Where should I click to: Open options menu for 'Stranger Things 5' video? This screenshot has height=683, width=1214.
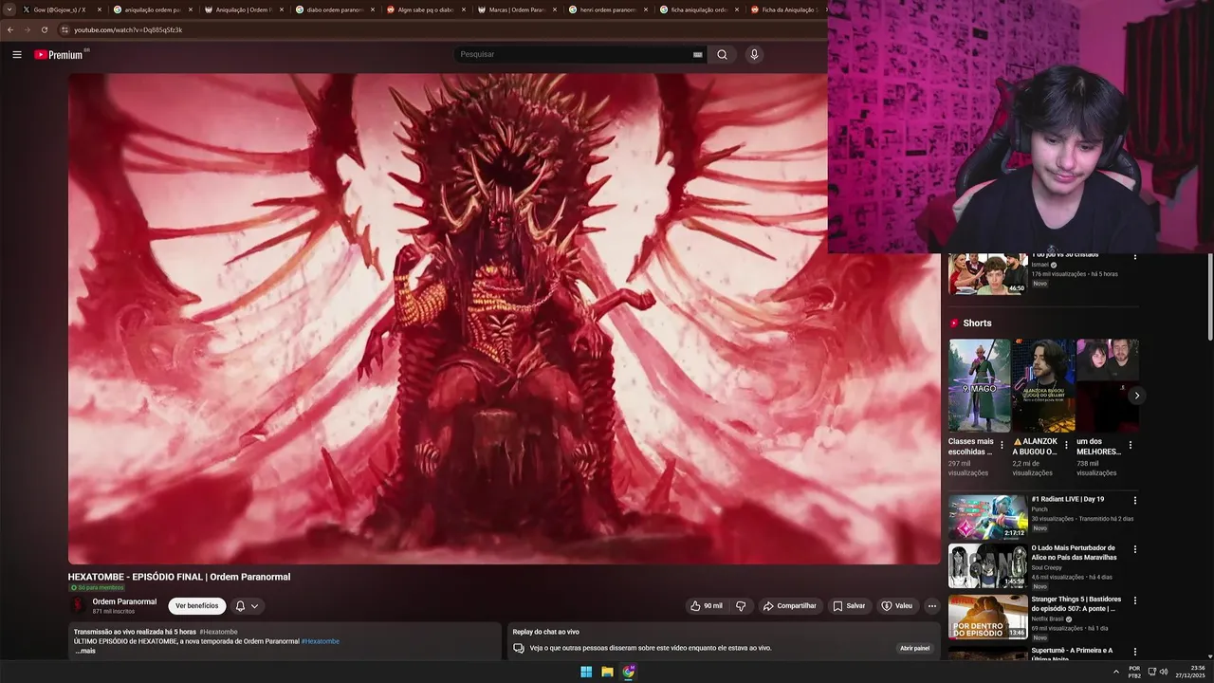tap(1135, 600)
